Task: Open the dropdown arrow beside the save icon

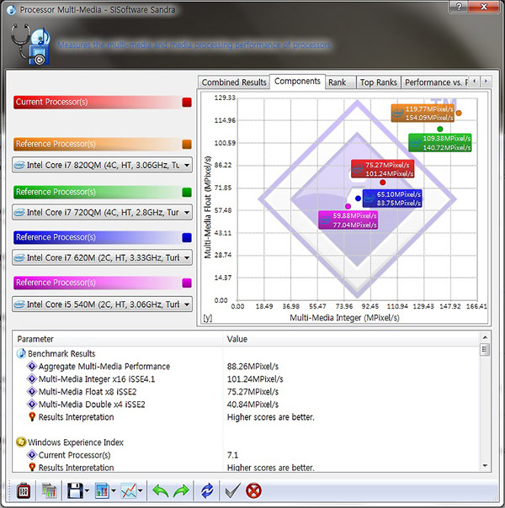Action: (x=87, y=491)
